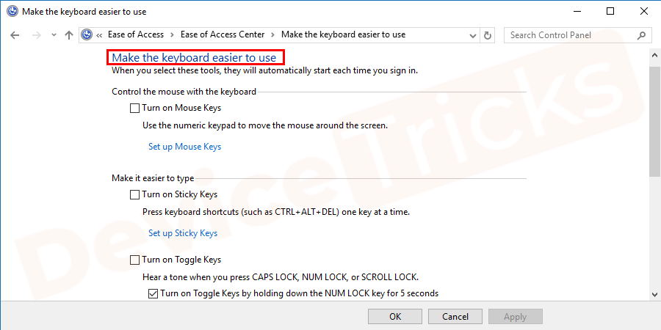Check the Turn on Sticky Keys option
The height and width of the screenshot is (330, 661).
pos(134,195)
